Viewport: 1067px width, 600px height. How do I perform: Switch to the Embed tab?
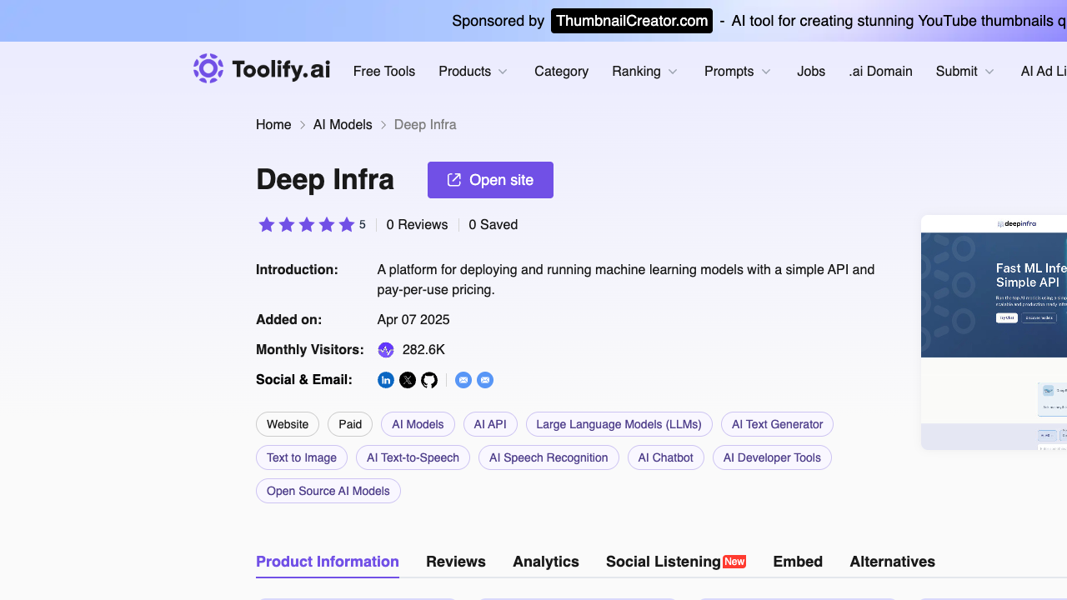tap(798, 562)
